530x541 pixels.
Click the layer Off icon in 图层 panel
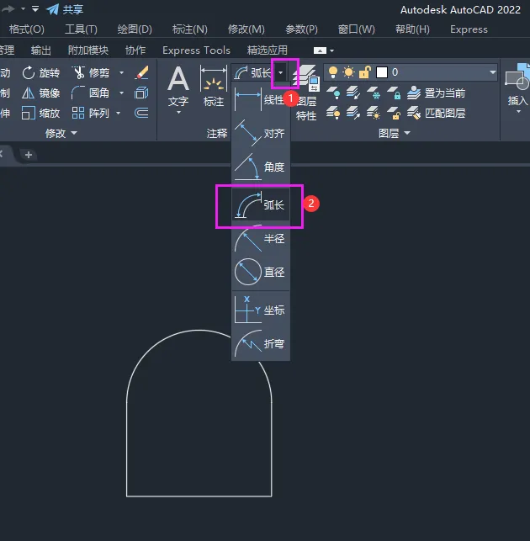333,93
